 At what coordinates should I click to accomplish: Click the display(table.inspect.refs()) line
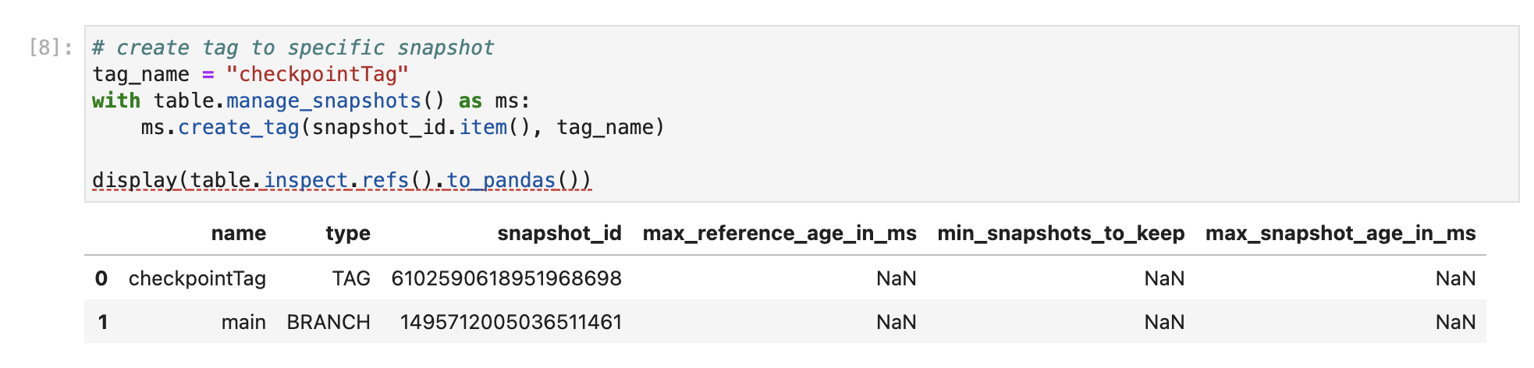click(342, 180)
